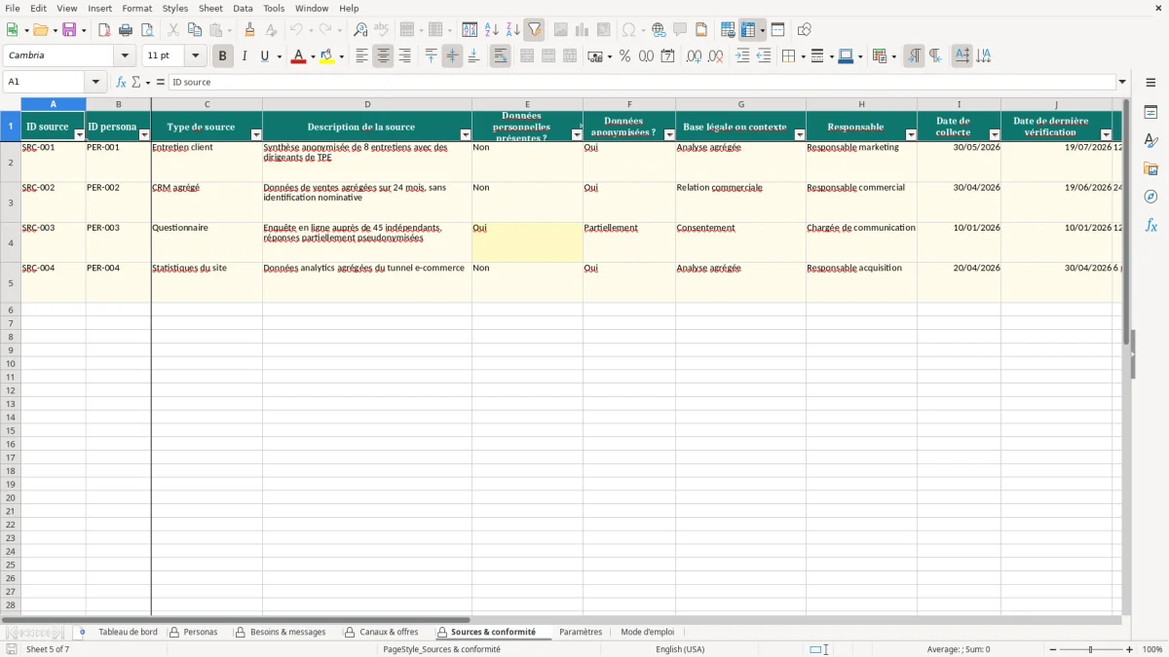The height and width of the screenshot is (657, 1169).
Task: Open the sidebar Styles panel
Action: [x=1150, y=140]
